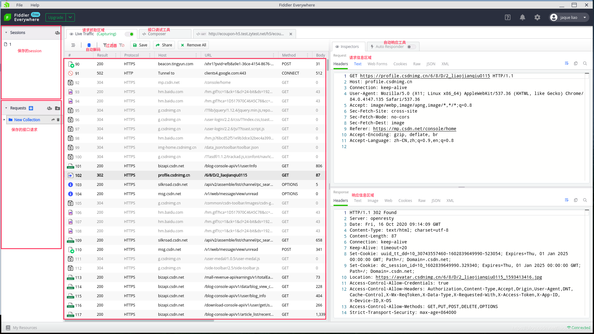594x334 pixels.
Task: Click the add new request plus icon
Action: tap(31, 108)
